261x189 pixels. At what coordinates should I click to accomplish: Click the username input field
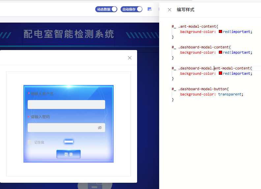coord(66,104)
